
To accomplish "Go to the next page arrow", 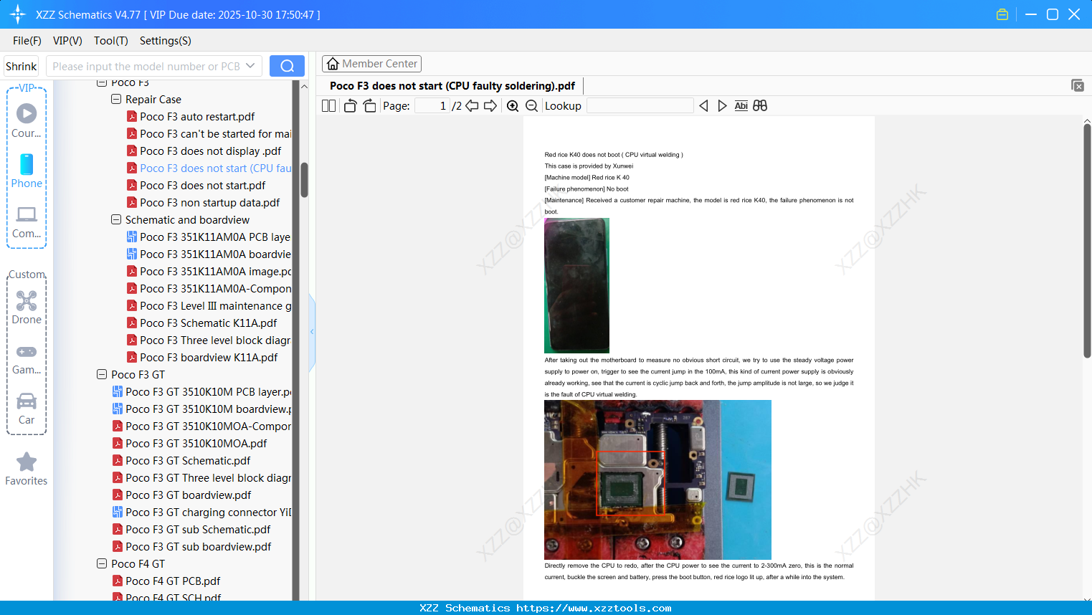I will [490, 106].
